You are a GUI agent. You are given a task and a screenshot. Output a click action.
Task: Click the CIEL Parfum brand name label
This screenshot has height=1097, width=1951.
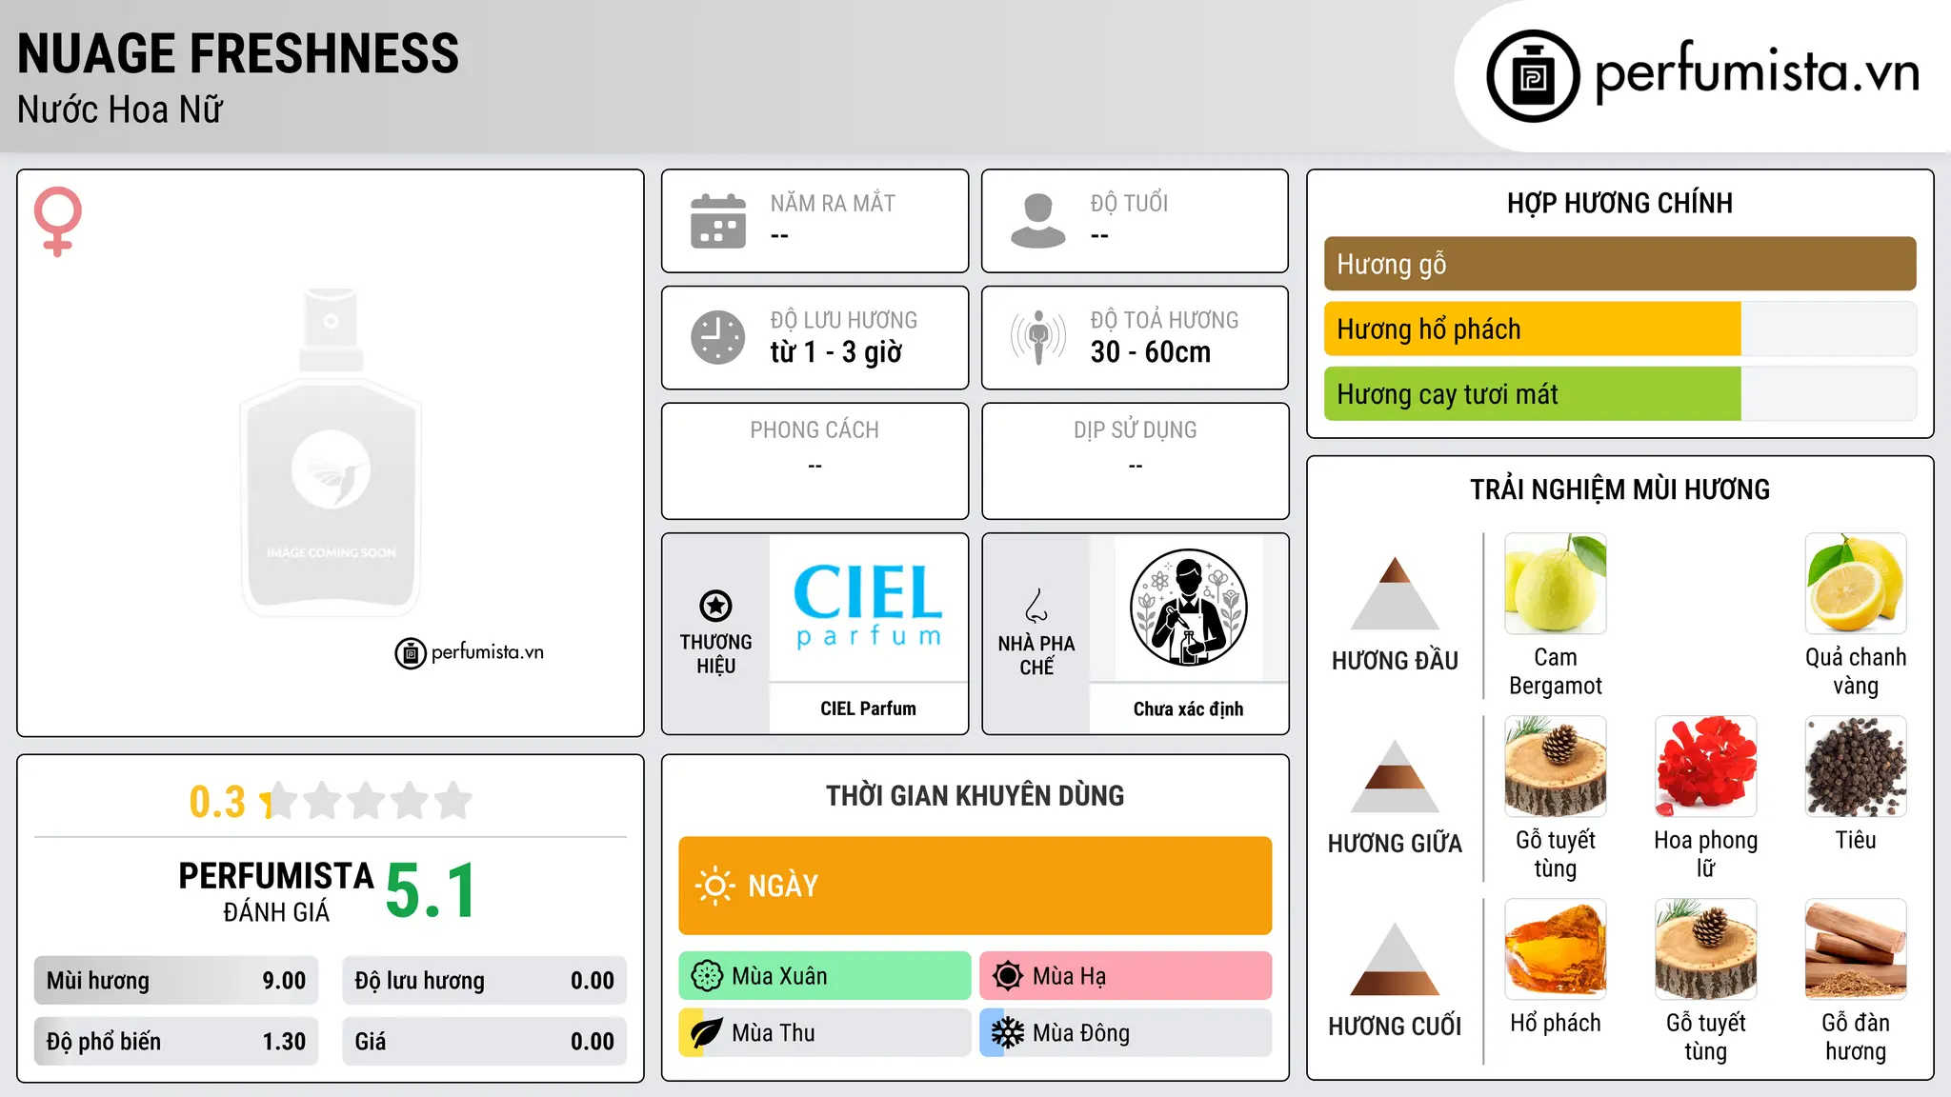pos(868,708)
